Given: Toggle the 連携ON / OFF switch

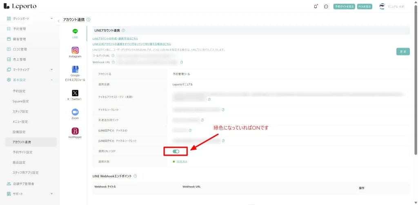Looking at the screenshot, I should pyautogui.click(x=176, y=151).
